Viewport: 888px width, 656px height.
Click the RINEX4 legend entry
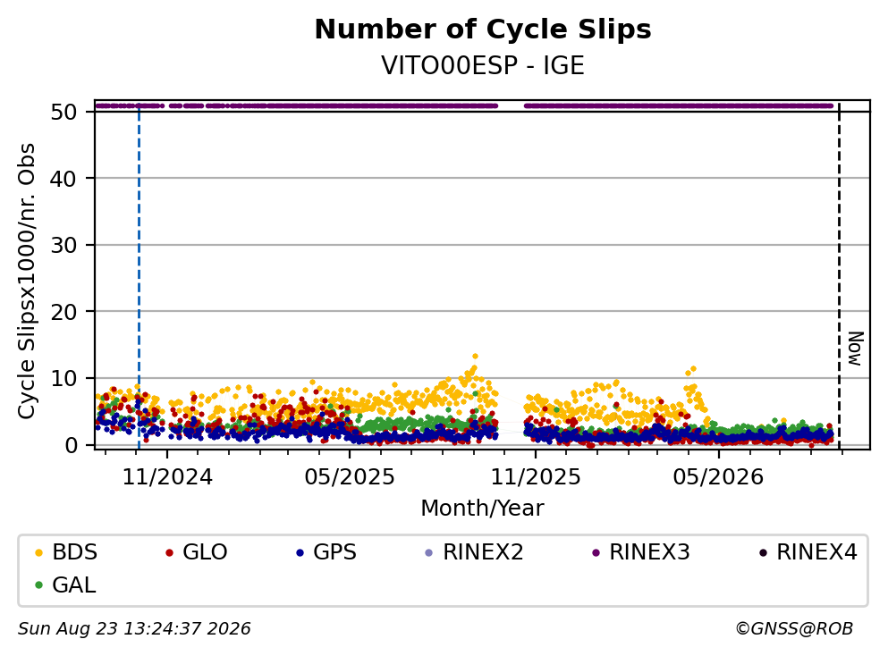808,551
